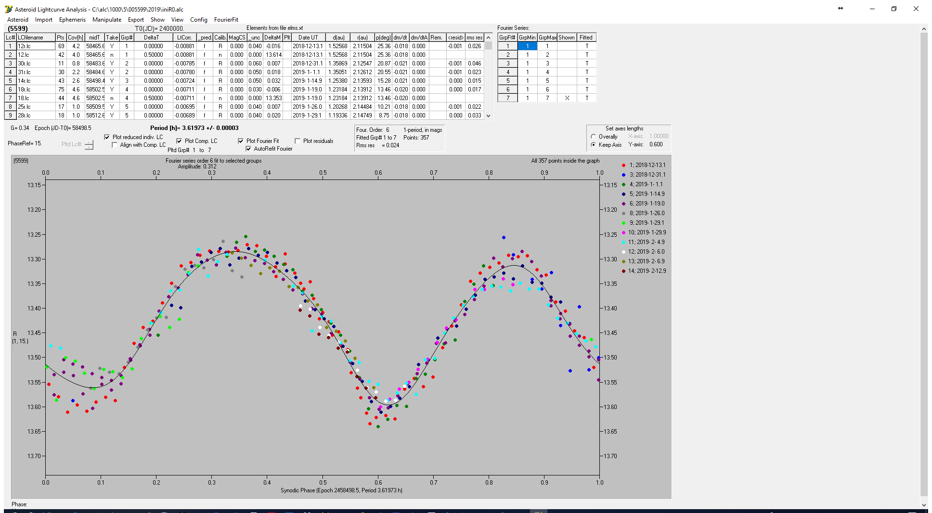Screen dimensions: 932x513
Task: Click the Asteroid Lightcurve Analysis app icon
Action: pyautogui.click(x=8, y=9)
